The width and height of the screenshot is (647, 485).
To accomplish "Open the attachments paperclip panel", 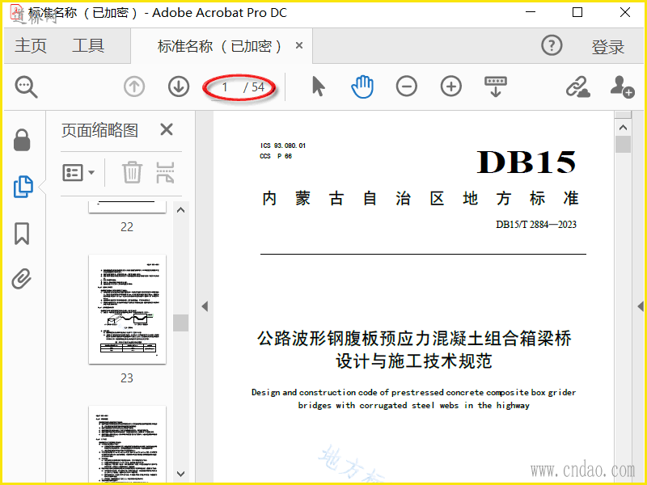I will coord(22,279).
